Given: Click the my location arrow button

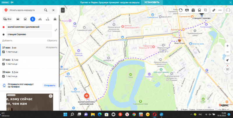Looking at the screenshot, I should (227, 60).
